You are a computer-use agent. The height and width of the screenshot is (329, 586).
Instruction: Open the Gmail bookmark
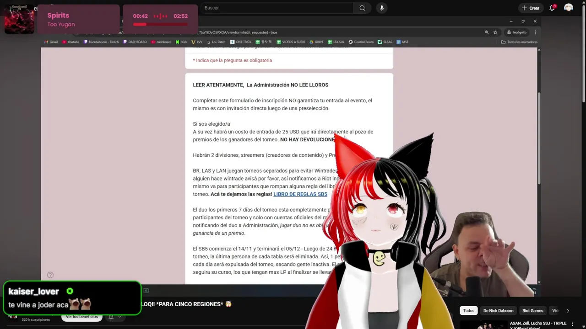point(51,42)
